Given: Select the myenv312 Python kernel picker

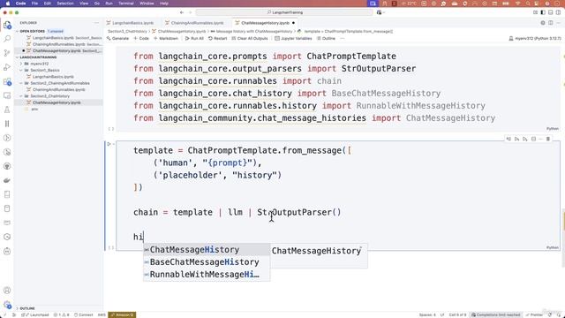Looking at the screenshot, I should [x=535, y=38].
